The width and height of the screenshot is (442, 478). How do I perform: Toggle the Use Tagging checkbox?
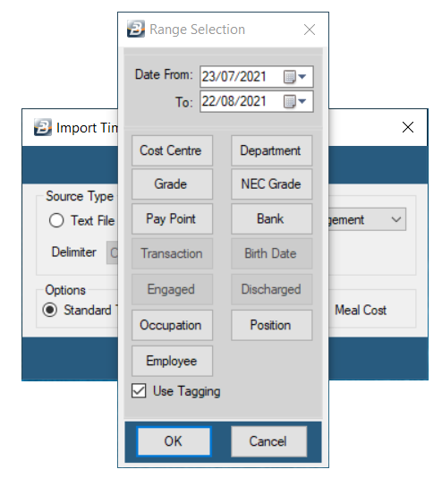coord(139,391)
